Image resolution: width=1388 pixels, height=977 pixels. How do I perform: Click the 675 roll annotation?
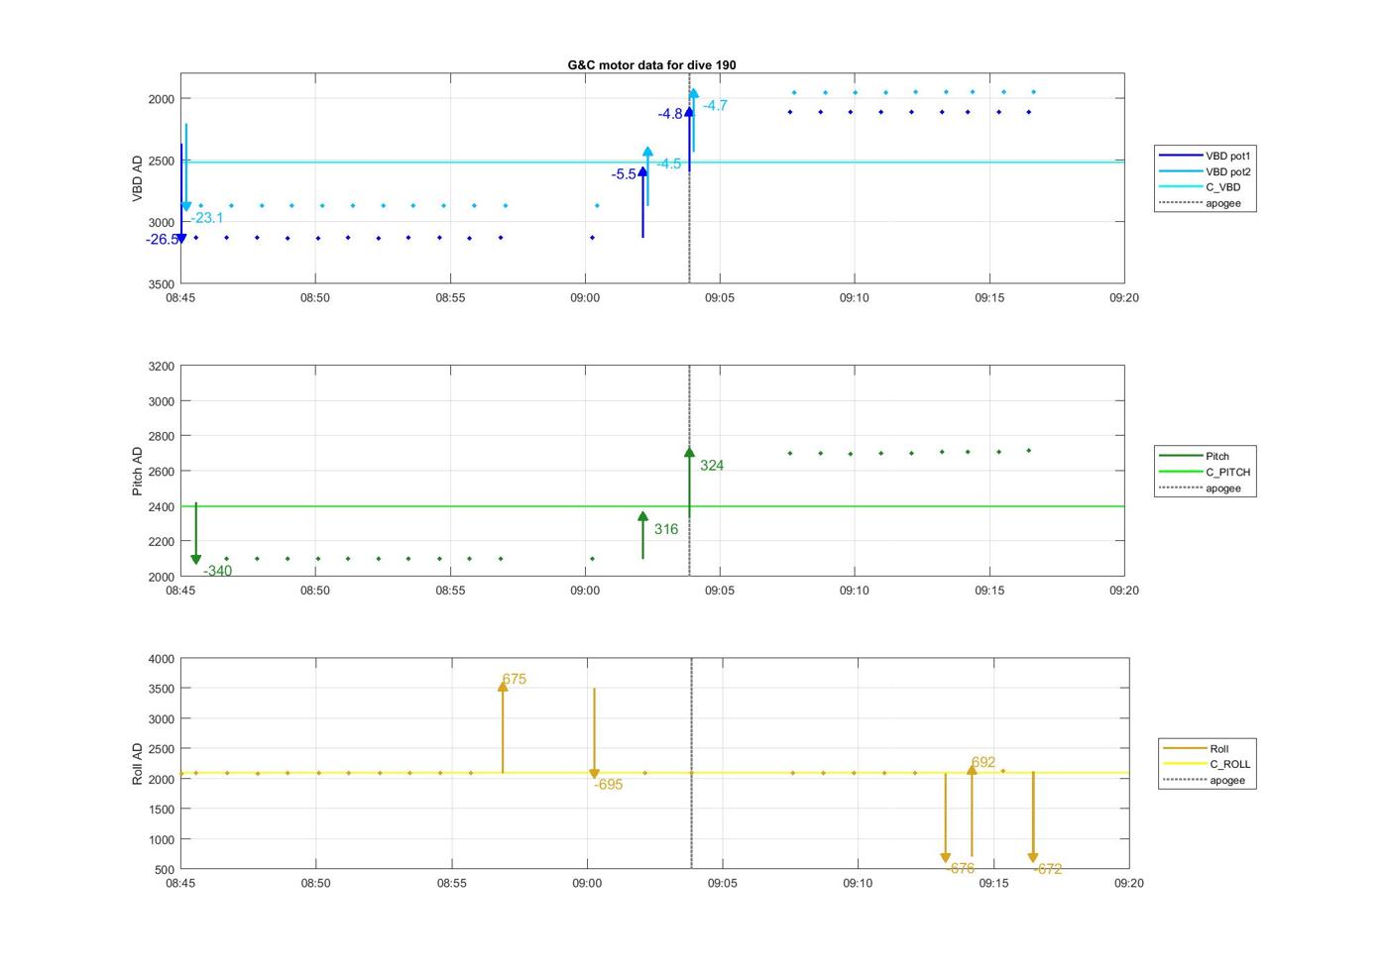[x=515, y=679]
